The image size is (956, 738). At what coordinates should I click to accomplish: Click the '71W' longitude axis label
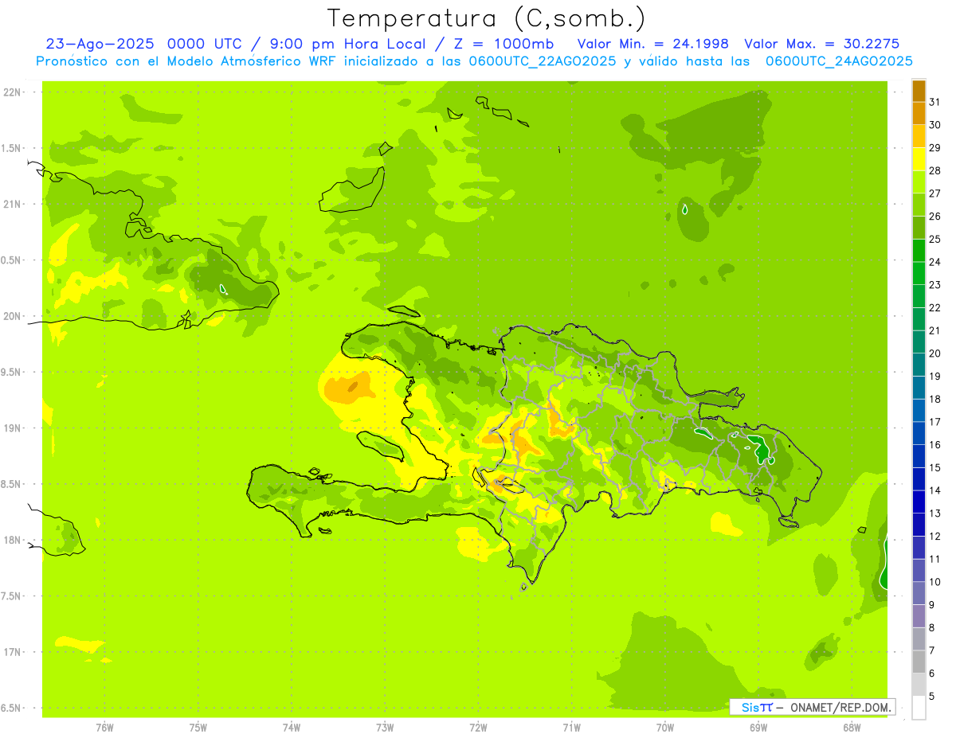point(571,728)
